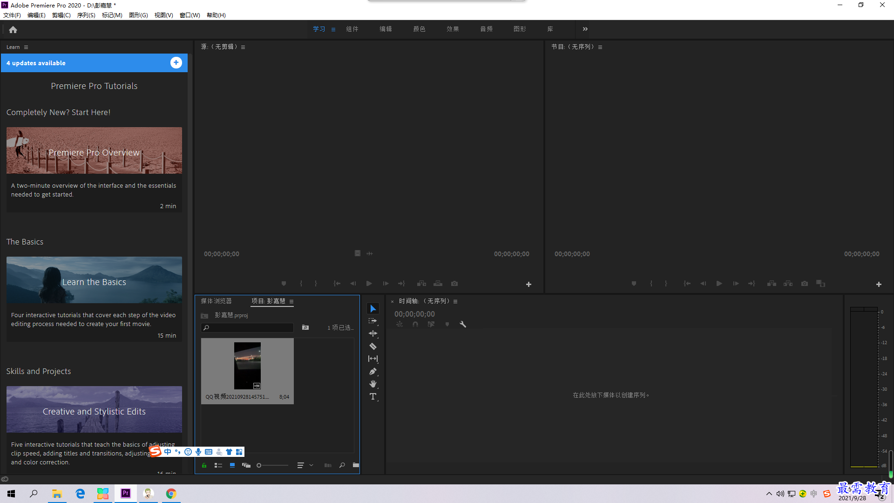Toggle comparison view in program monitor
The height and width of the screenshot is (503, 894).
[821, 283]
